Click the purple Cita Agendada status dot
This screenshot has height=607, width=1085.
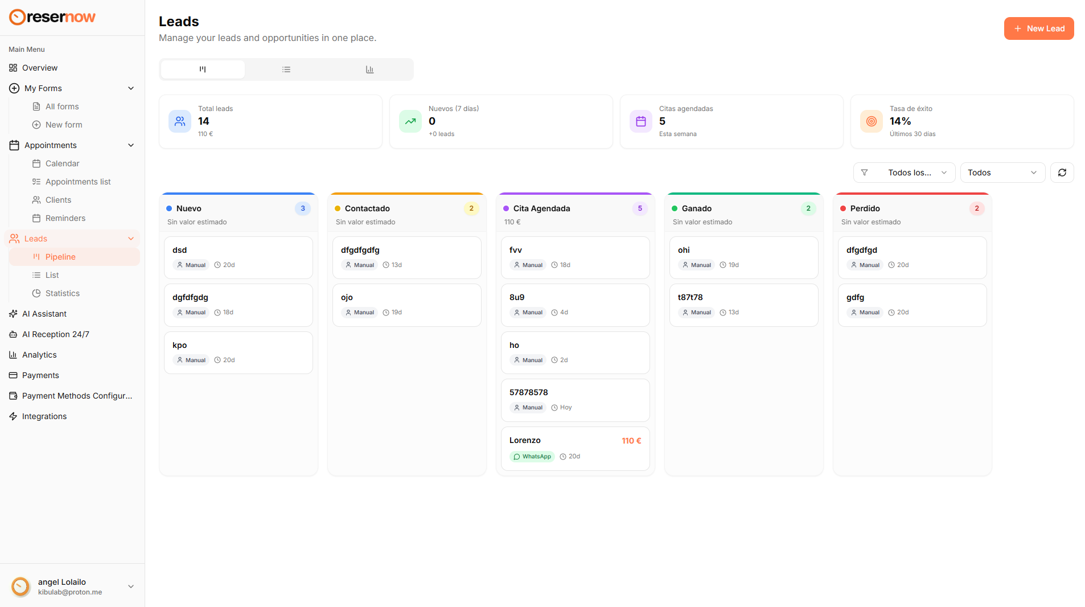coord(506,208)
